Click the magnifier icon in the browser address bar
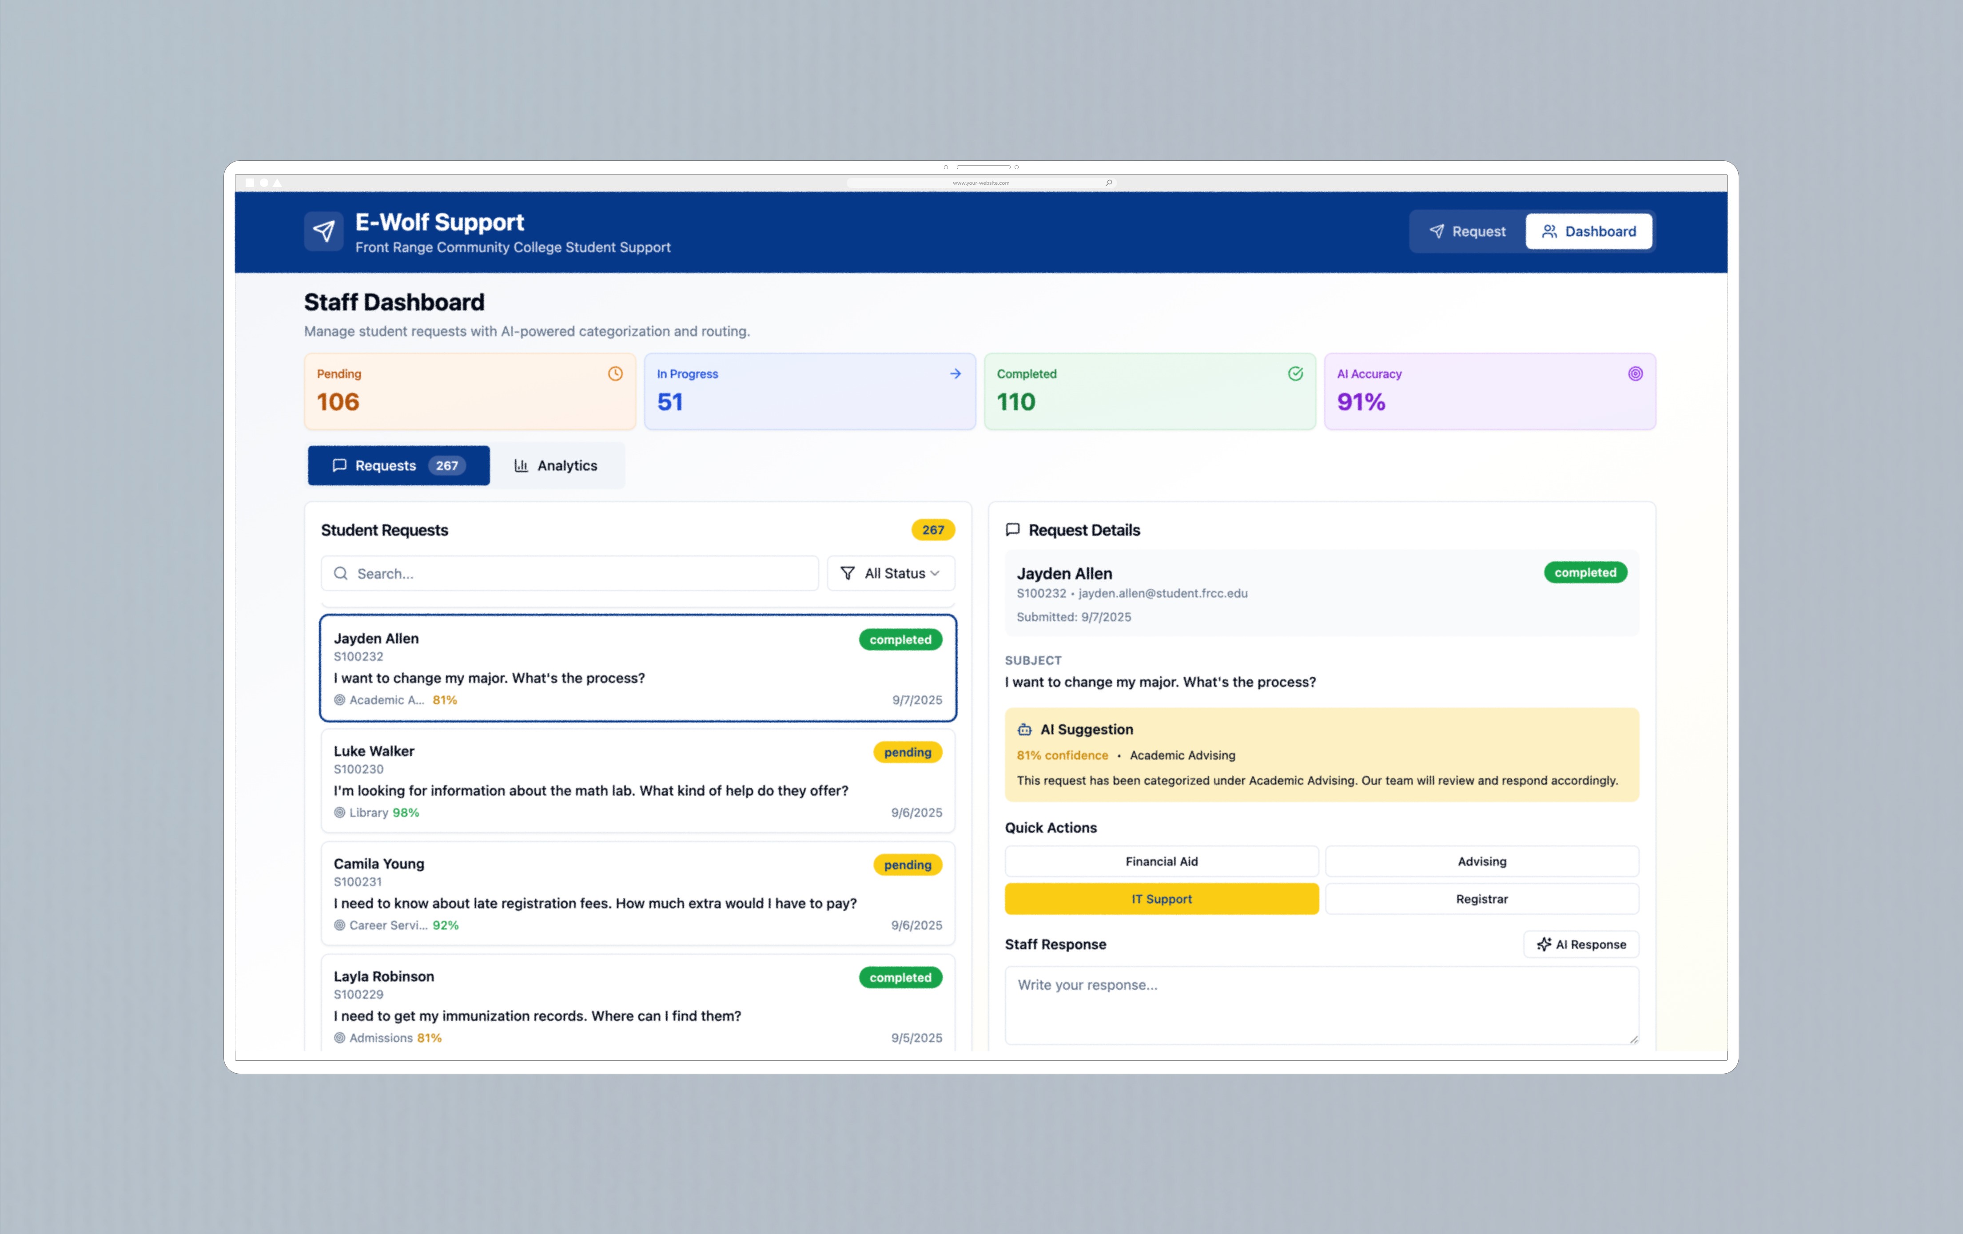The width and height of the screenshot is (1963, 1234). pyautogui.click(x=1109, y=183)
